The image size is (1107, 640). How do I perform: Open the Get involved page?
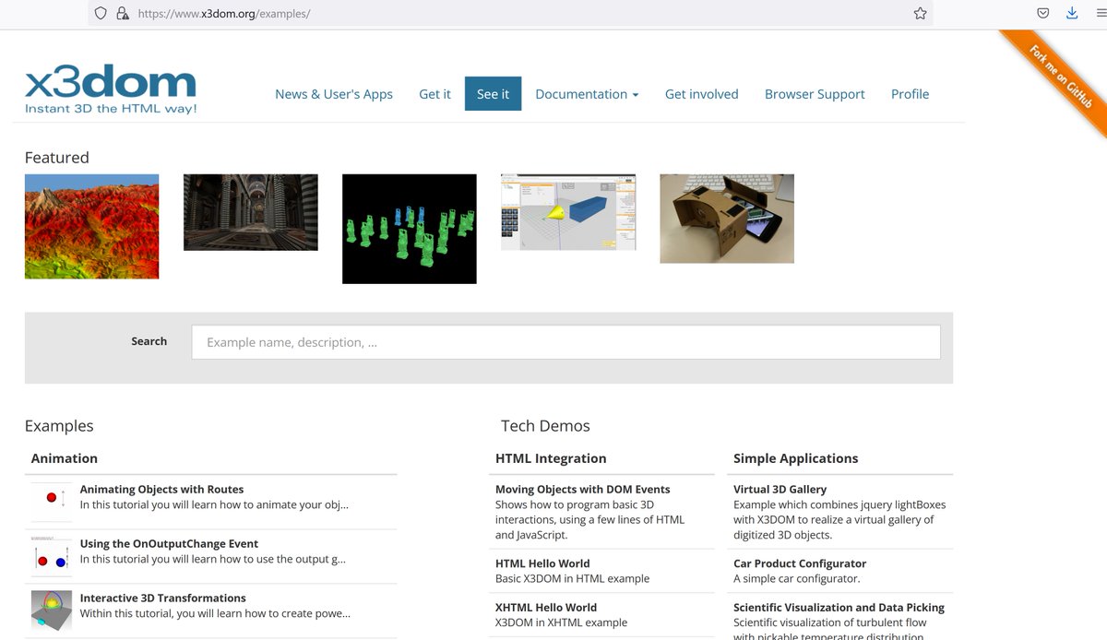click(701, 94)
